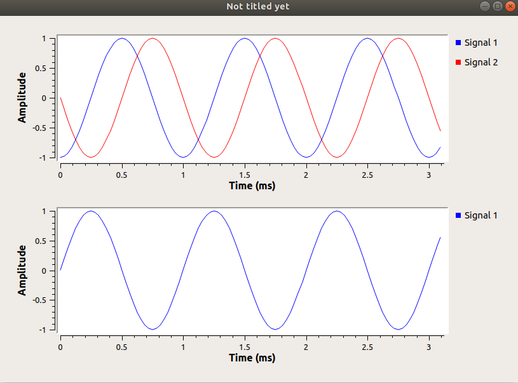This screenshot has height=383, width=518.
Task: Click the top plot's Amplitude axis label
Action: click(x=22, y=98)
